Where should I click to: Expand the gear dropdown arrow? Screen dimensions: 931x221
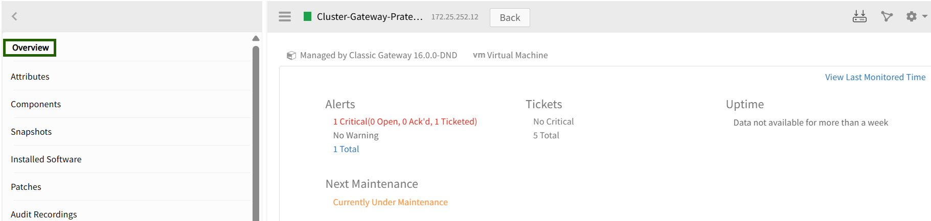point(924,16)
